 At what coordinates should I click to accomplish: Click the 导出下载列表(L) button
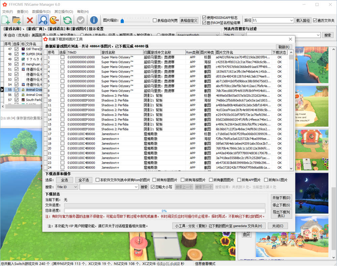[281, 214]
